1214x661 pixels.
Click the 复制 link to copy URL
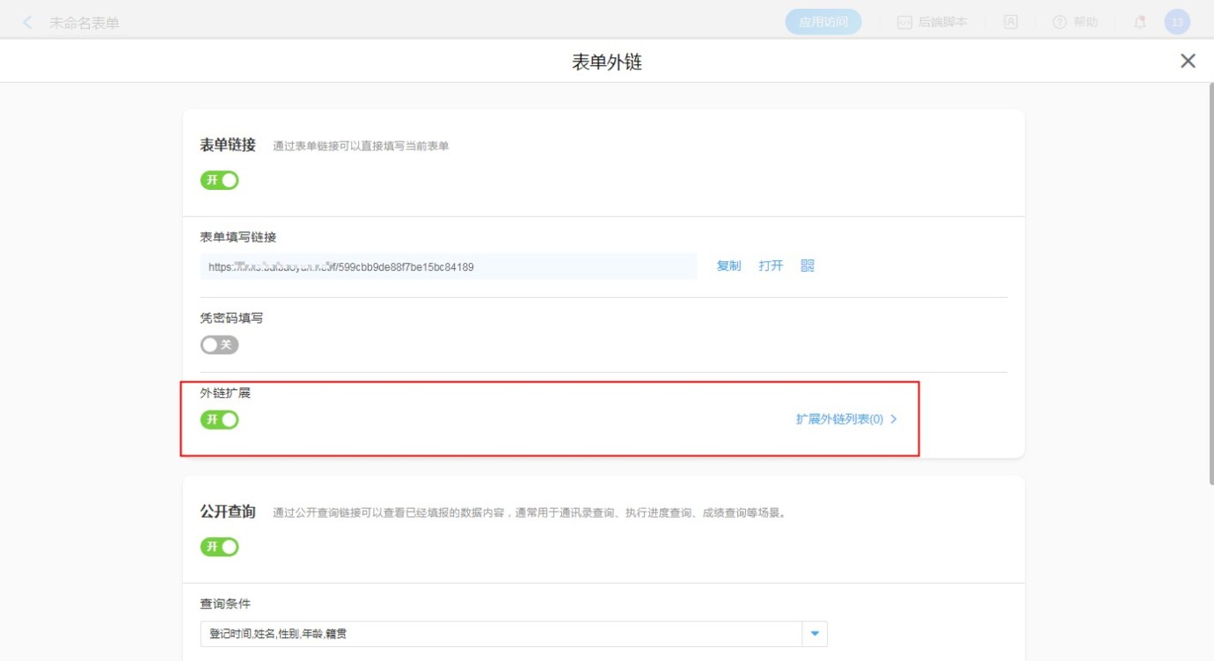pyautogui.click(x=728, y=266)
